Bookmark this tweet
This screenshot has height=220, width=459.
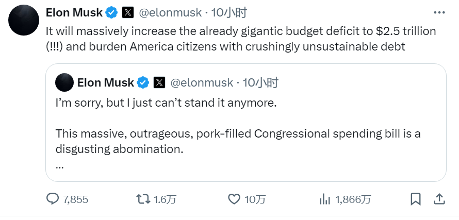coord(415,199)
